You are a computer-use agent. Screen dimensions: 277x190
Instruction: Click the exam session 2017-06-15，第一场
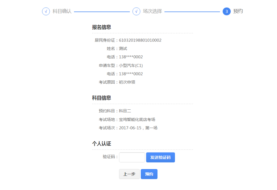tap(138, 128)
